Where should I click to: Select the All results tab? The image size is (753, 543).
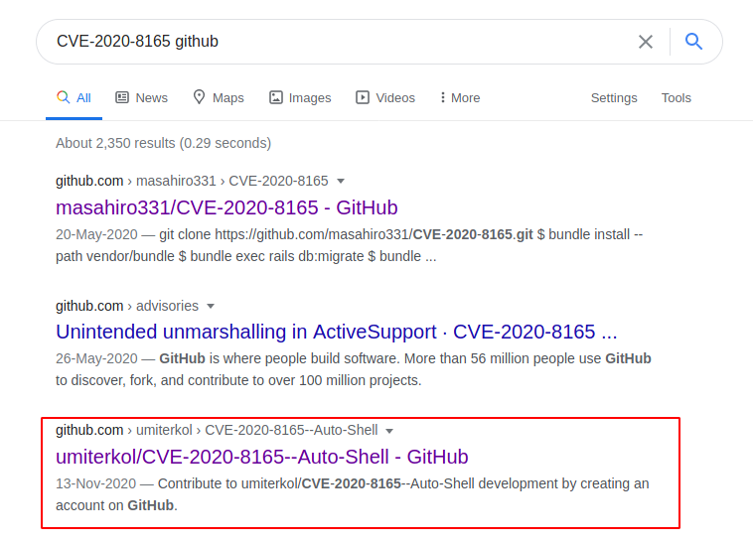[x=74, y=98]
